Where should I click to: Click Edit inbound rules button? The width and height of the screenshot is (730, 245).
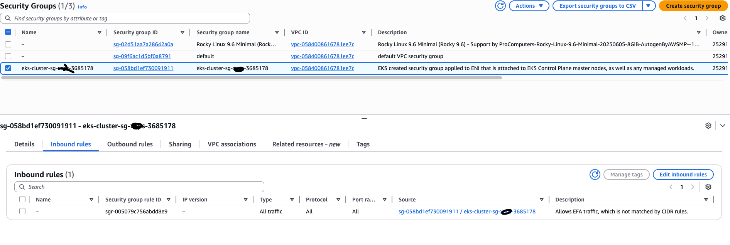click(683, 175)
